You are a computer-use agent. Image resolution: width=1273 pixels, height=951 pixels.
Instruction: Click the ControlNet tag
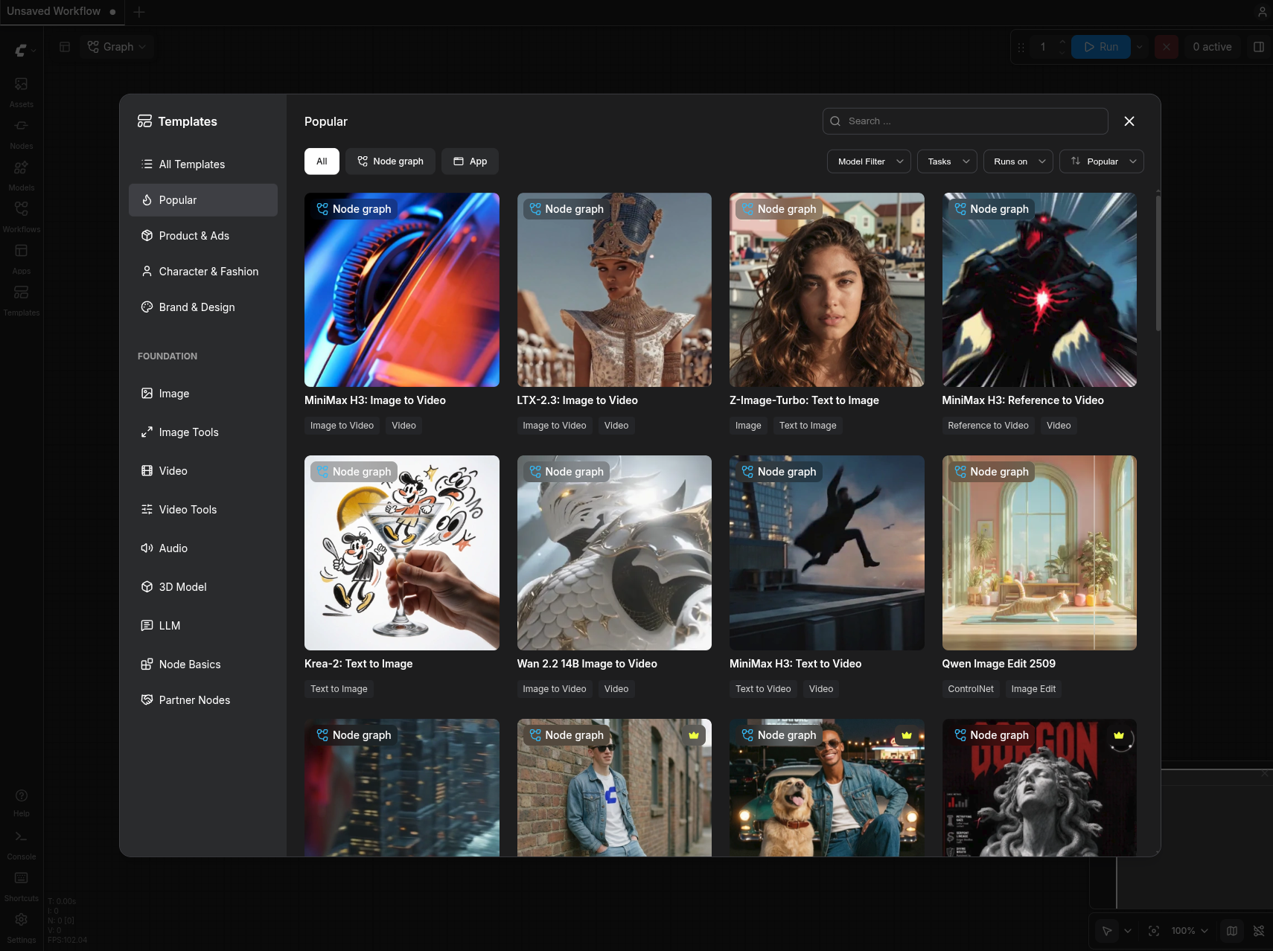(x=971, y=689)
